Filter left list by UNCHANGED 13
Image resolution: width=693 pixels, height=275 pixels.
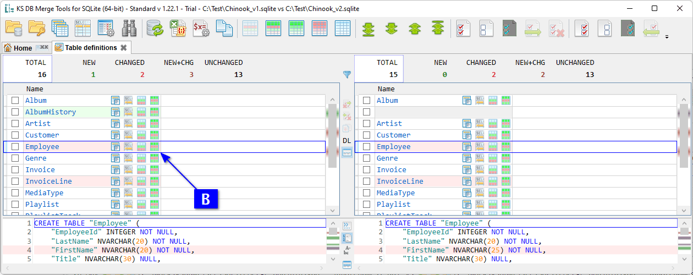(x=223, y=69)
